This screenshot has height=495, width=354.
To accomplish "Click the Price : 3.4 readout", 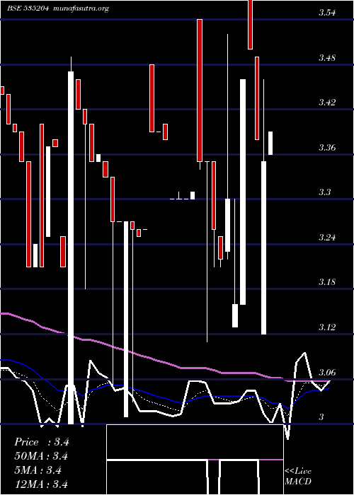I will [42, 442].
